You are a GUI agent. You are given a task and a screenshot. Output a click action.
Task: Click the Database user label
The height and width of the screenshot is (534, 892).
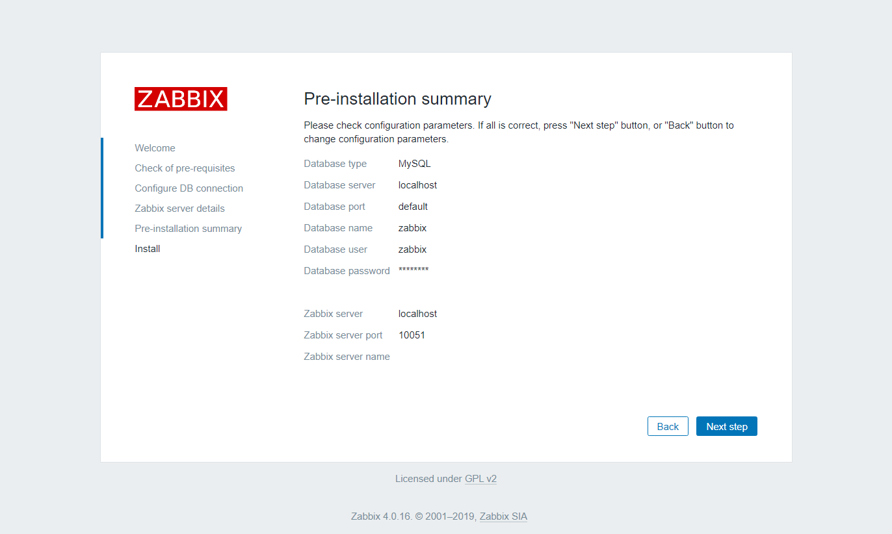335,249
